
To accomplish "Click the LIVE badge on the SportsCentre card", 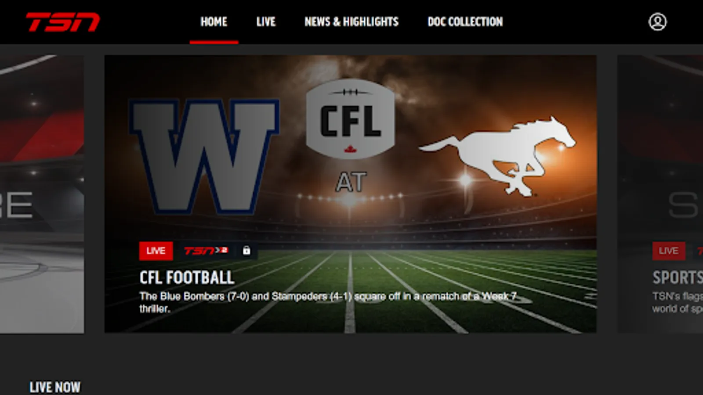I will tap(668, 251).
